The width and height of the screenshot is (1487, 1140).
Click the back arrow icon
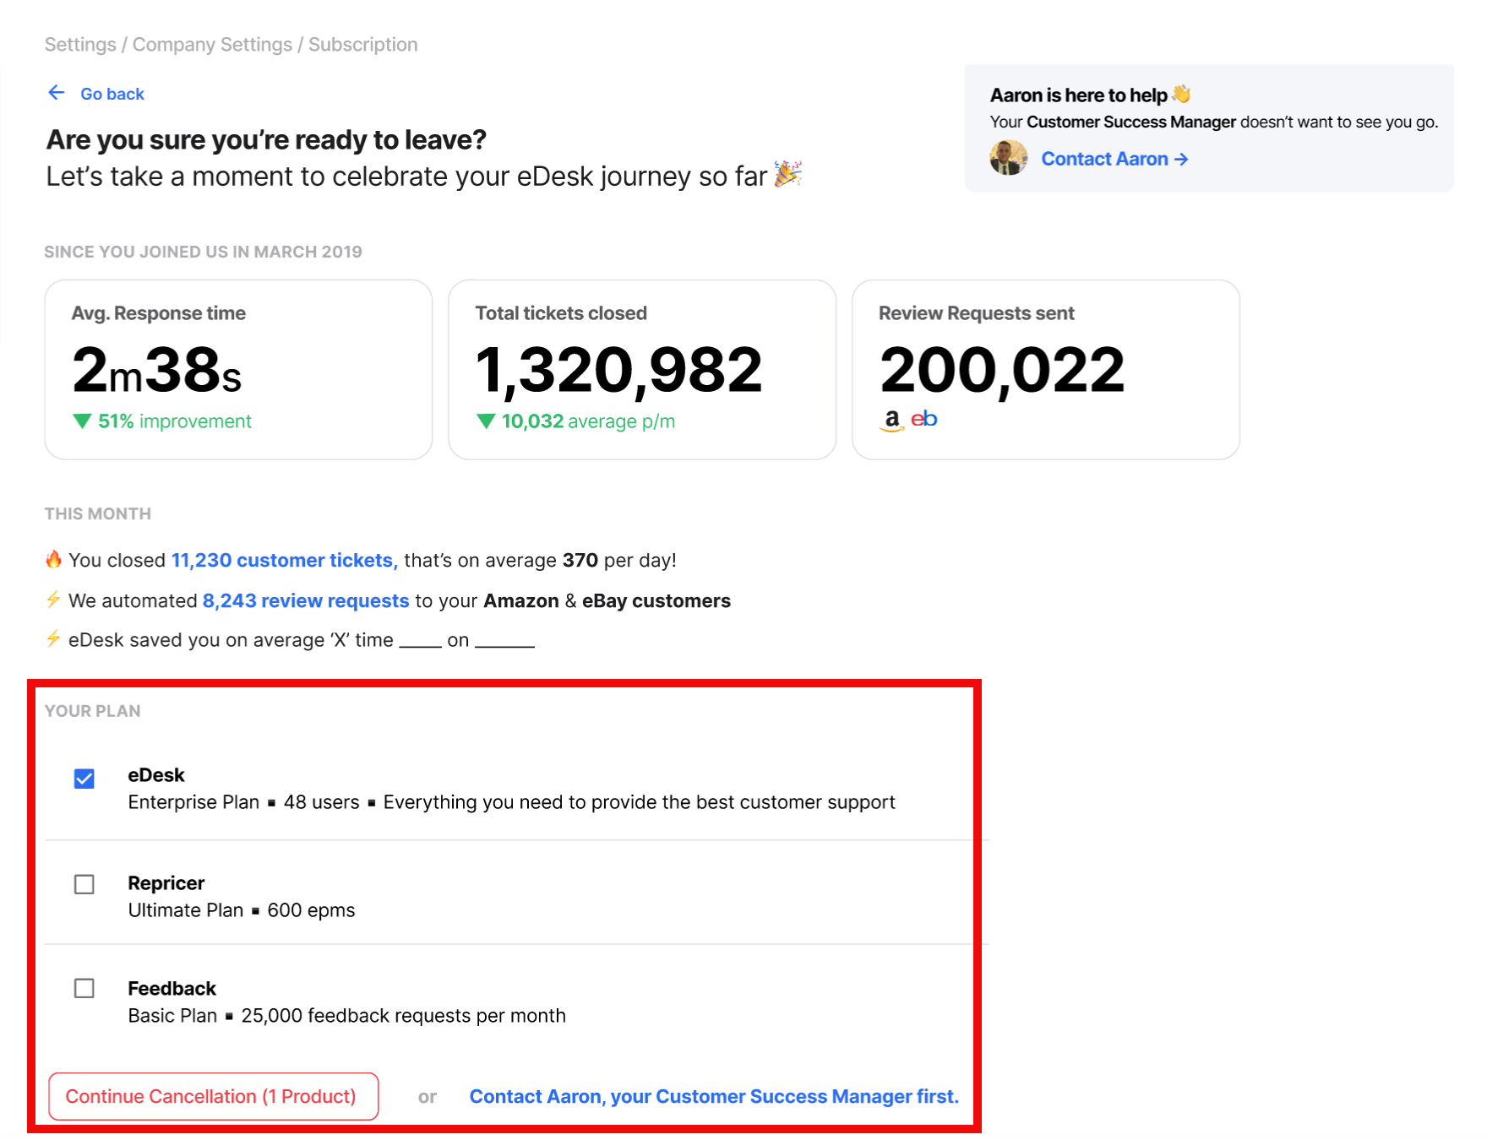(x=57, y=93)
